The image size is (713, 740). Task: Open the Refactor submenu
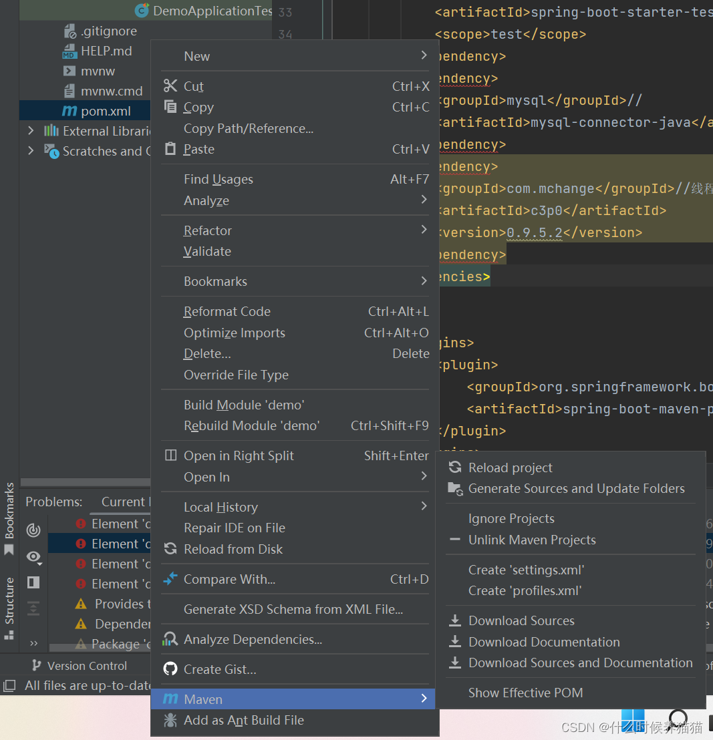click(295, 230)
